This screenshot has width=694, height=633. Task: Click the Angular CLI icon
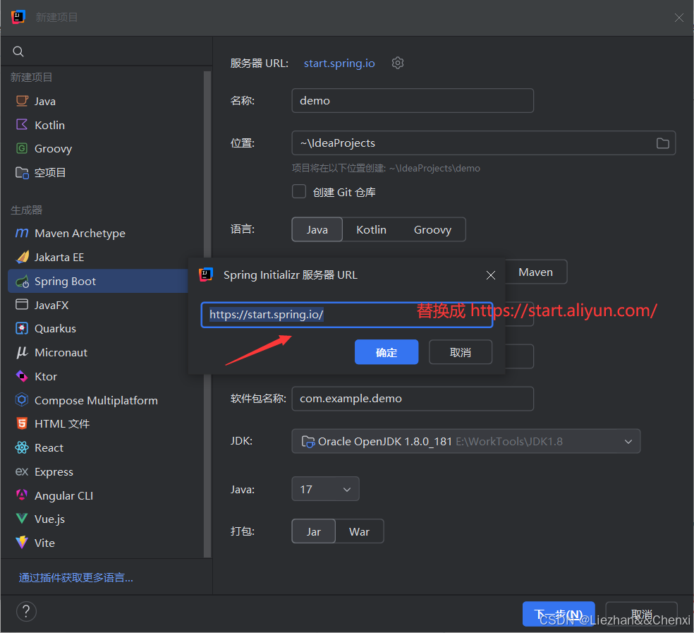point(22,495)
